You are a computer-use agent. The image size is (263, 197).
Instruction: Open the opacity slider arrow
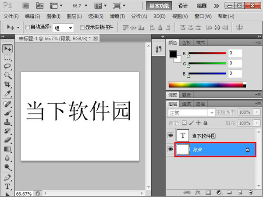point(257,112)
